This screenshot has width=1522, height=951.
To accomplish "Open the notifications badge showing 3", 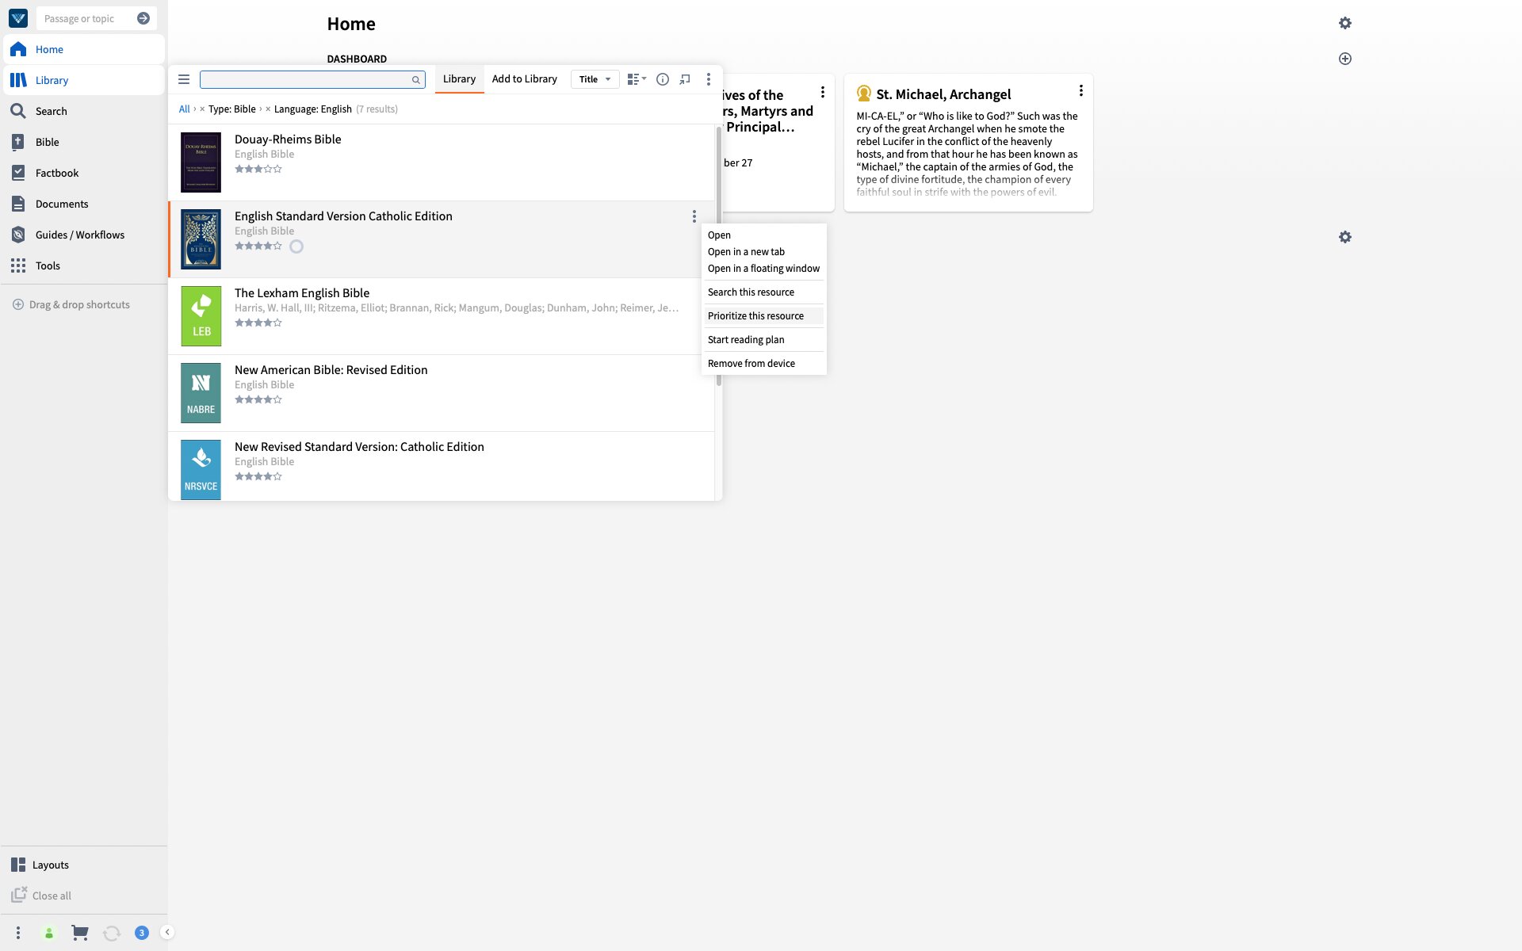I will coord(142,933).
